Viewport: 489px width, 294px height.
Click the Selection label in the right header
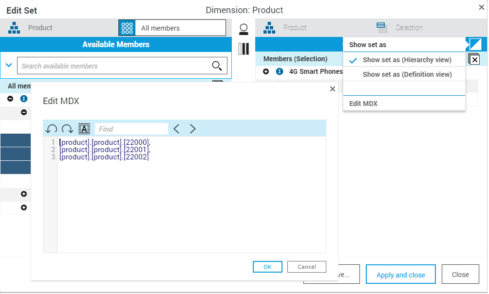(409, 28)
